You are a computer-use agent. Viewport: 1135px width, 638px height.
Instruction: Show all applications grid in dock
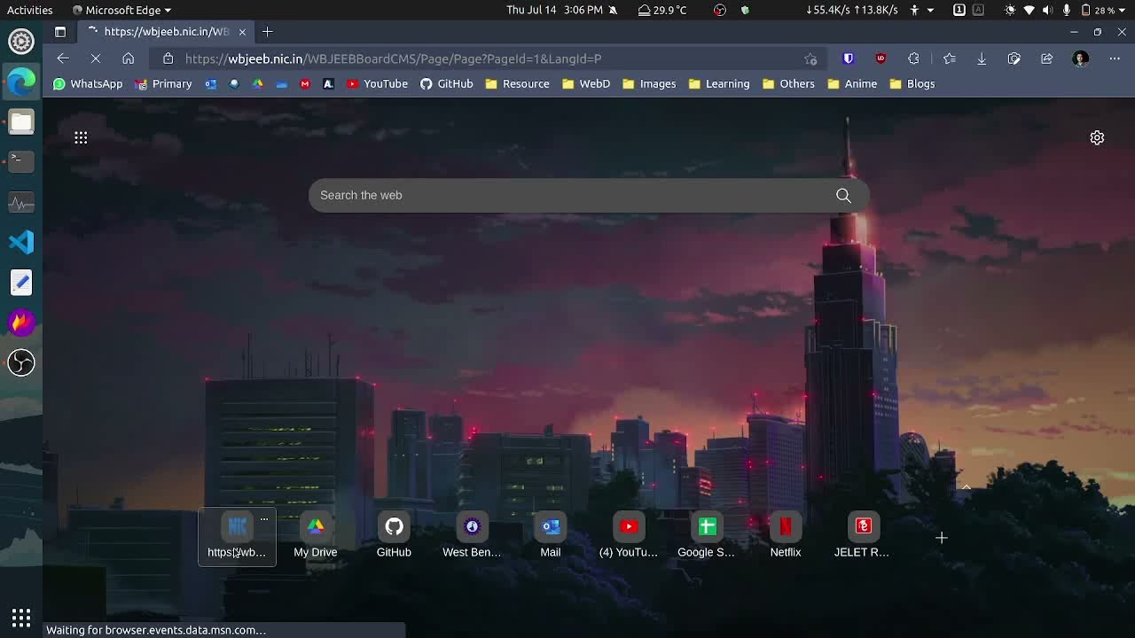click(21, 617)
